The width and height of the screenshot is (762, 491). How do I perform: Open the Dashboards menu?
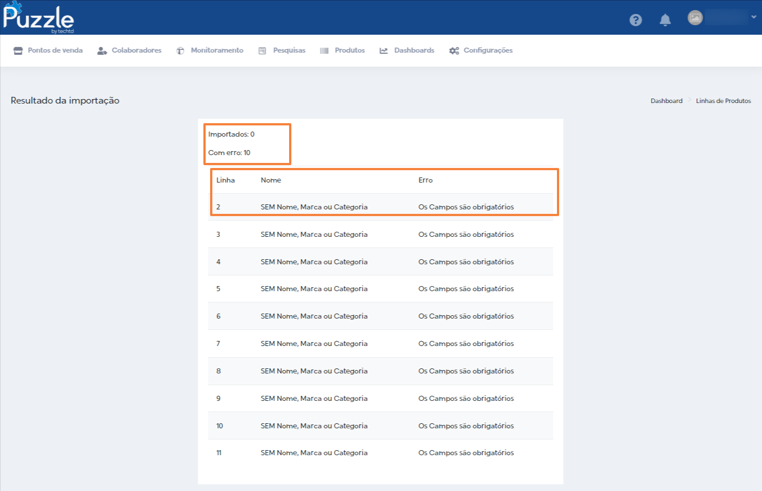click(x=414, y=50)
